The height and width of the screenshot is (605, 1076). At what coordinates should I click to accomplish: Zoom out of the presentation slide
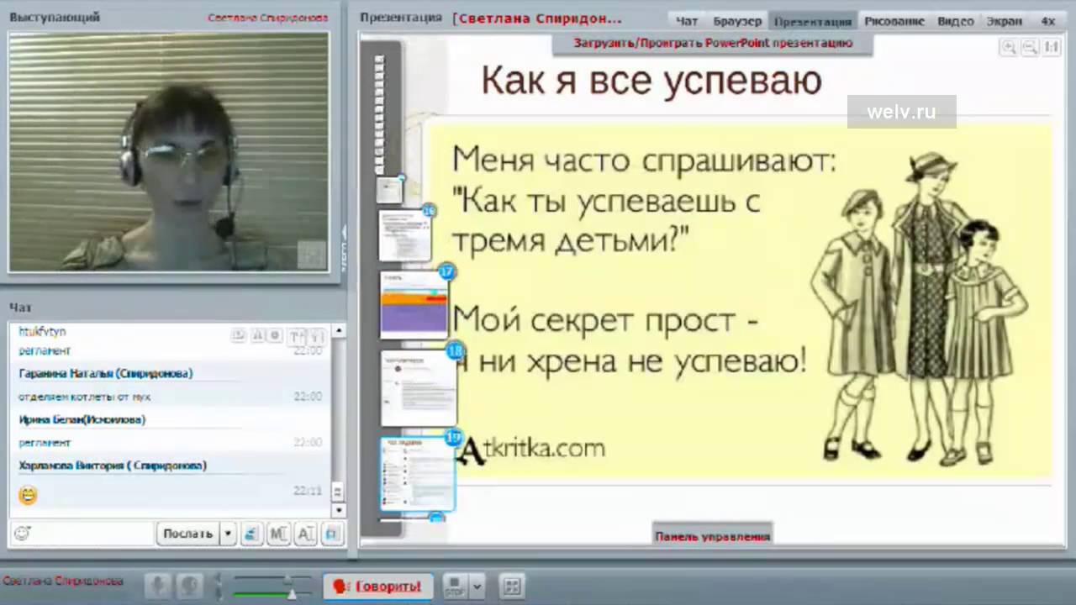tap(1030, 48)
